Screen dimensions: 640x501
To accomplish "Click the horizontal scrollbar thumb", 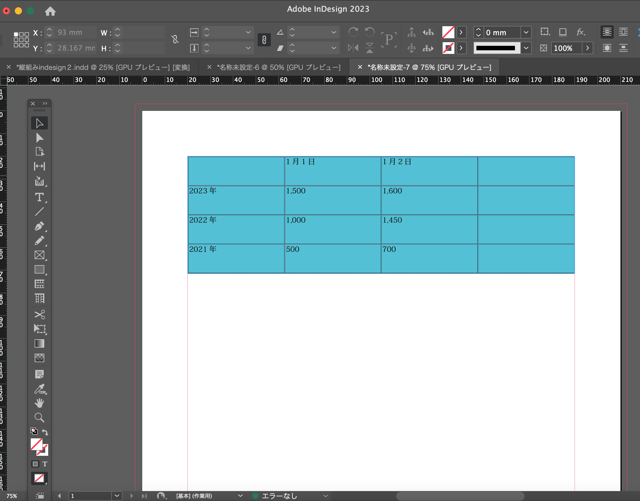I will pos(460,496).
